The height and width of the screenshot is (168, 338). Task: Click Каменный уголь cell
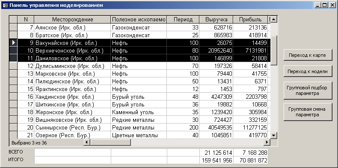[139, 112]
